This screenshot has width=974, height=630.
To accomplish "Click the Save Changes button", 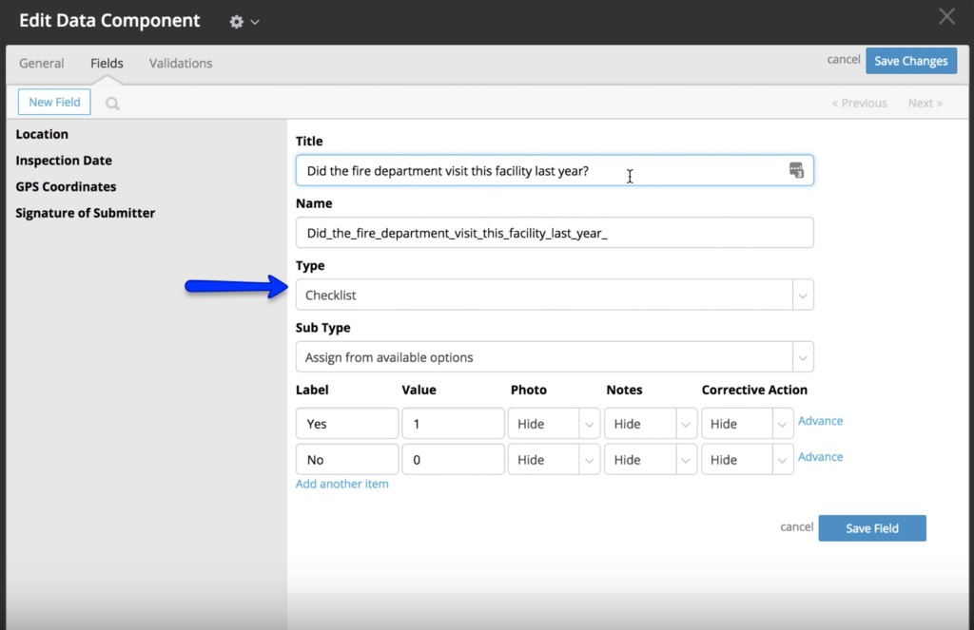I will (x=910, y=60).
